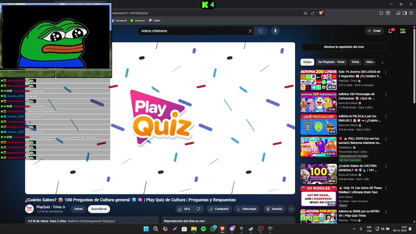This screenshot has width=416, height=234.
Task: Select the Videos filter chip
Action: tap(370, 62)
